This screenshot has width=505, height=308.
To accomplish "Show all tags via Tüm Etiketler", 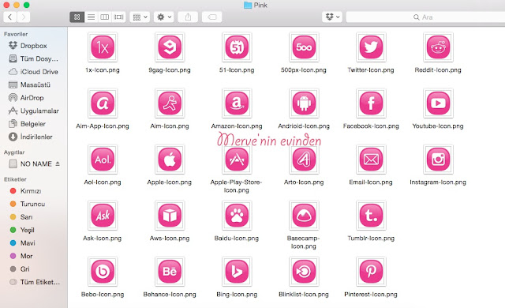I will (x=34, y=282).
